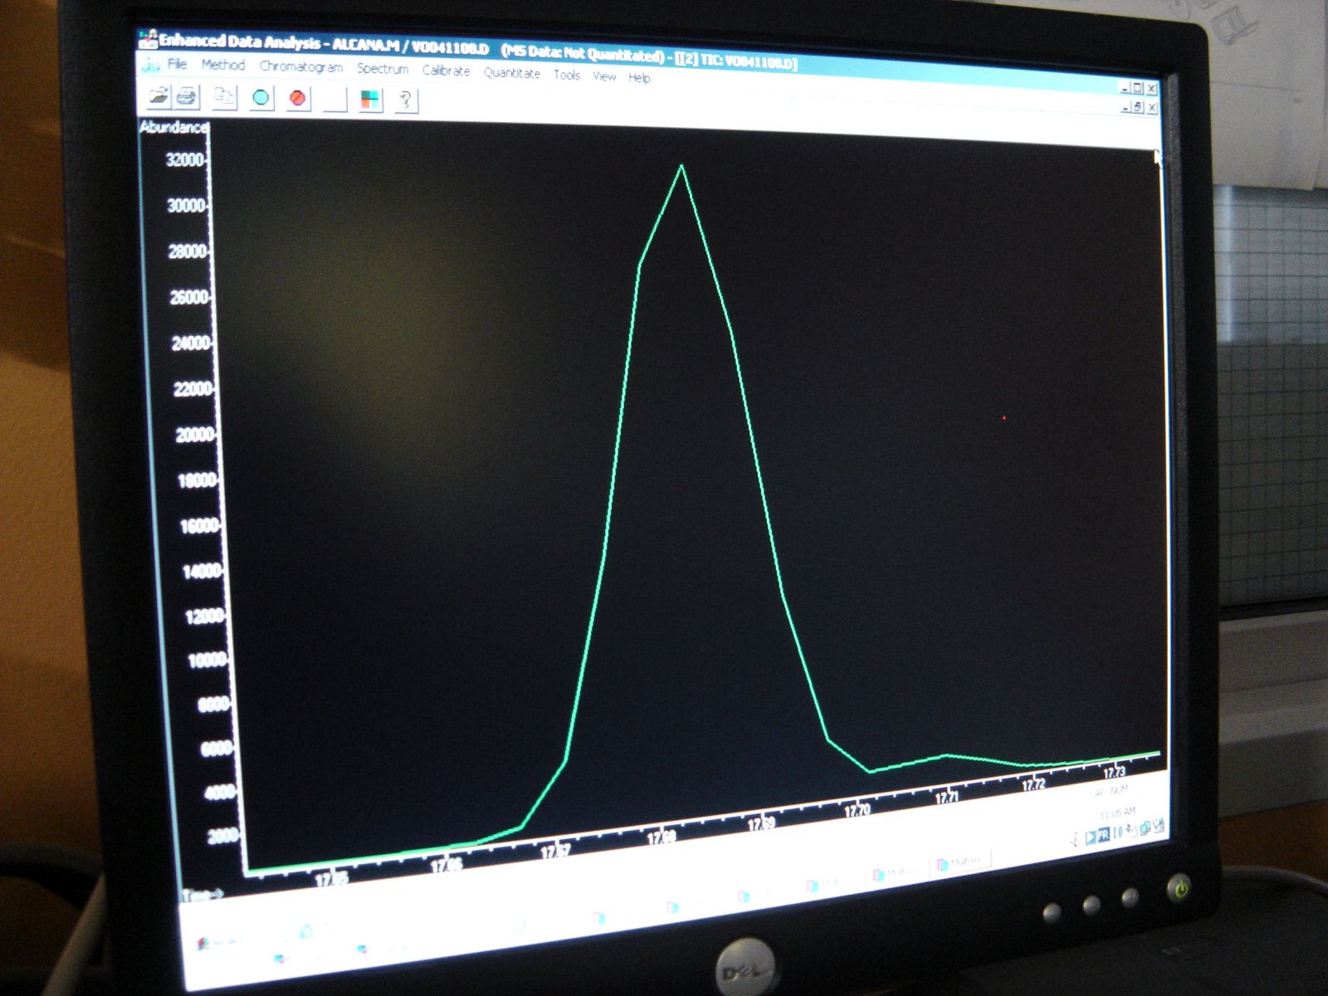Screen dimensions: 1328x996
Task: Click the Abundance axis label
Action: coord(173,127)
